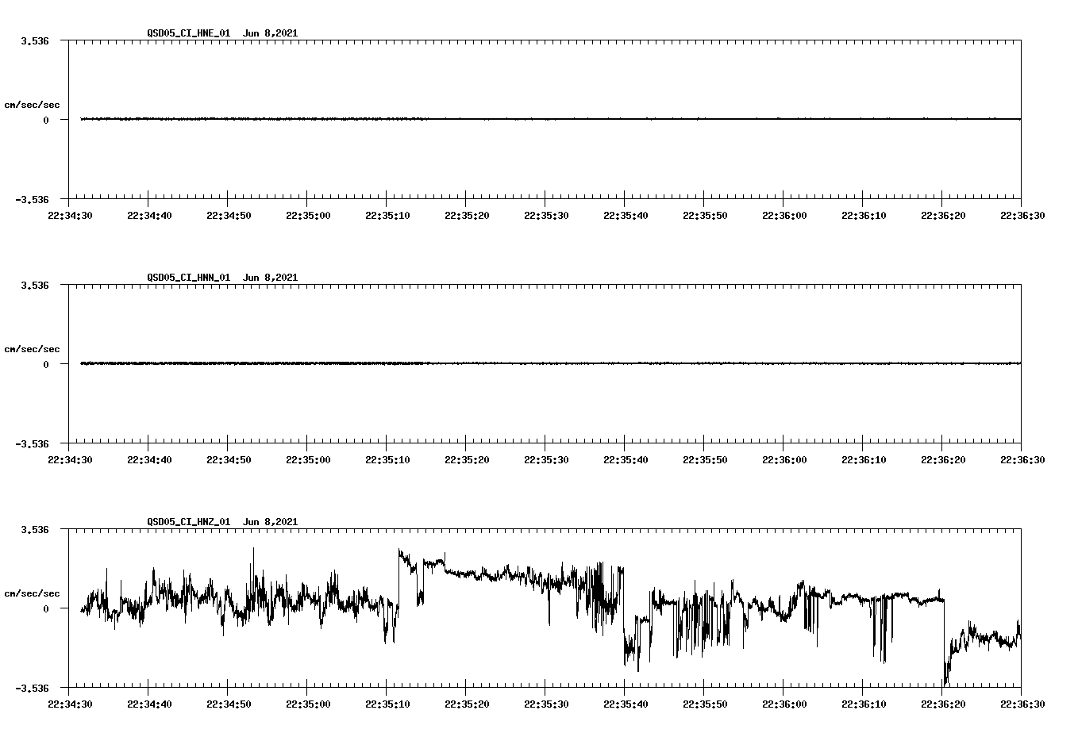Pick 22:35:10 time label under HNN plot
Screen dimensions: 1078x733
[x=387, y=460]
